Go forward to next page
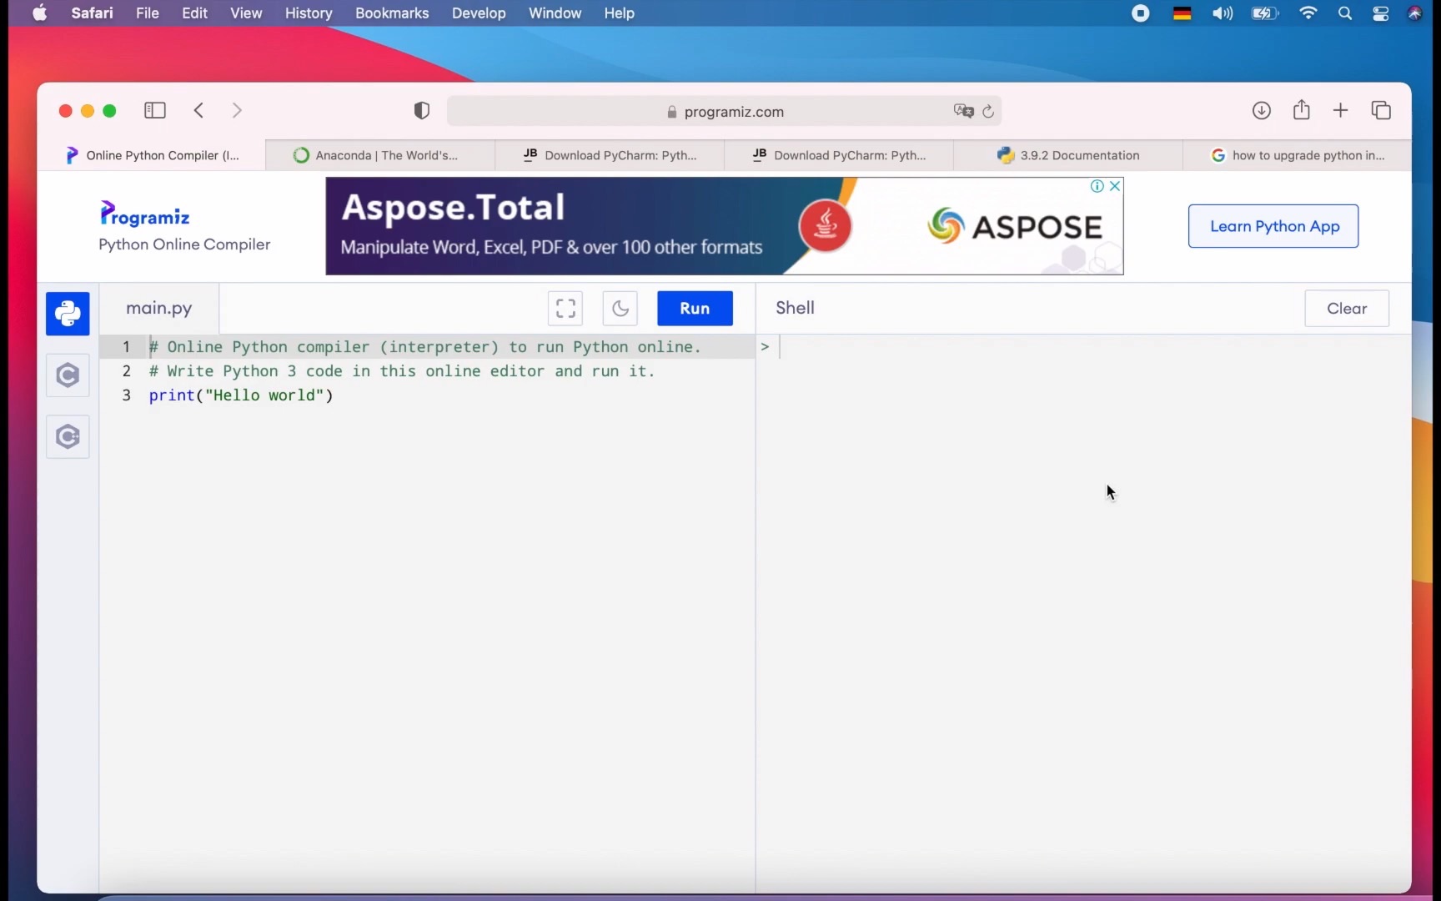 (237, 111)
